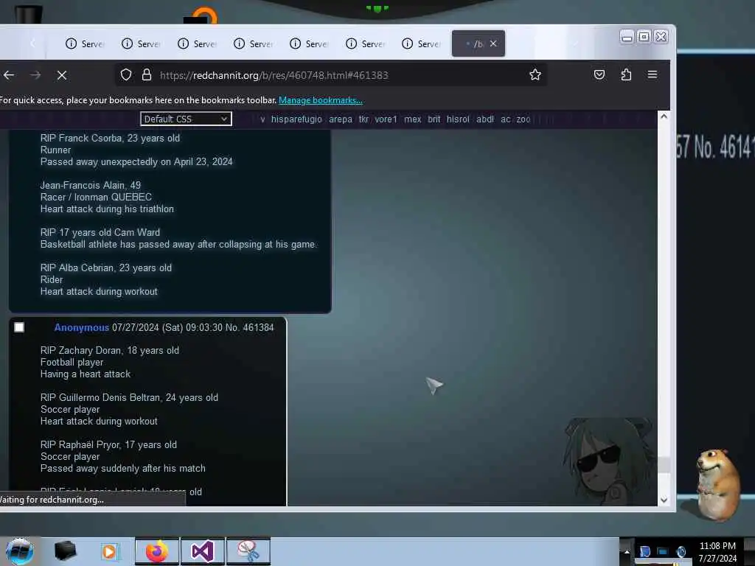Screen dimensions: 755x566
Task: Click the post number 461384
Action: tap(258, 328)
